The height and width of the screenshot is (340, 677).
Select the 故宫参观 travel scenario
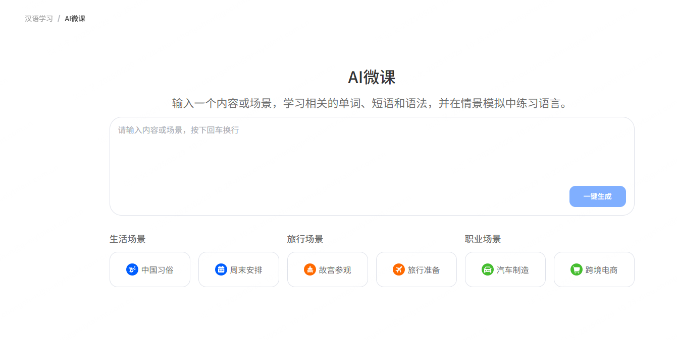[x=328, y=269]
